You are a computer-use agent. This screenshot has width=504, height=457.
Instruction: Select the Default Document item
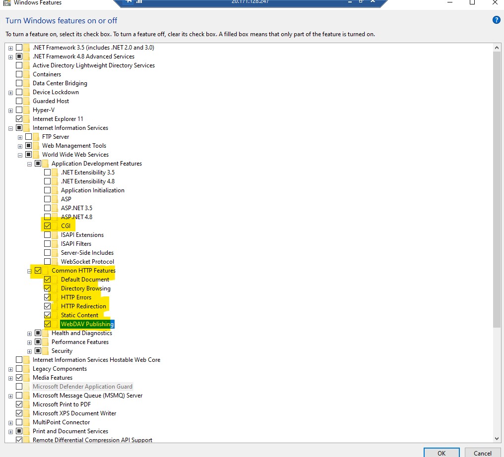click(85, 280)
